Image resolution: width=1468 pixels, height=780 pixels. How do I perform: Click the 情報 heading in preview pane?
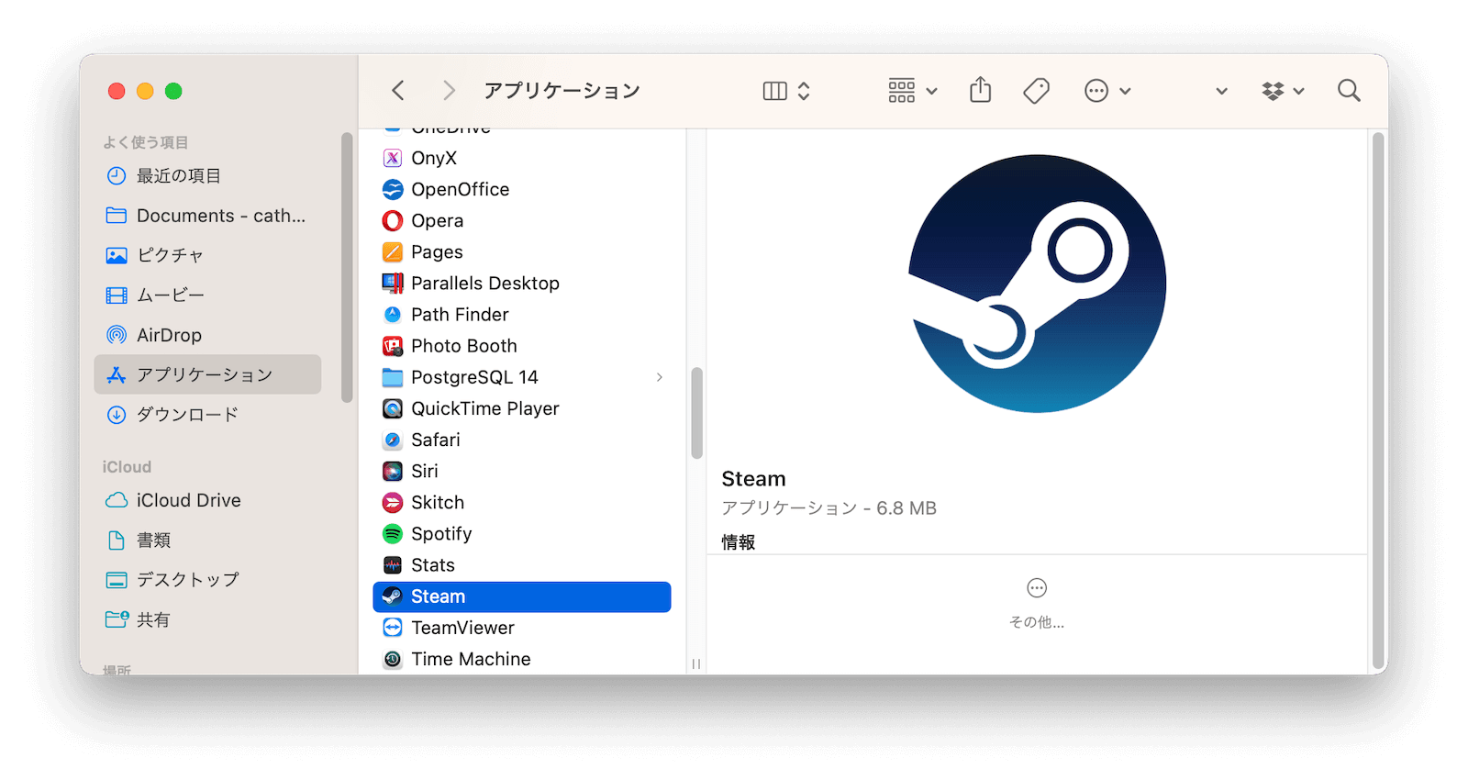[739, 542]
